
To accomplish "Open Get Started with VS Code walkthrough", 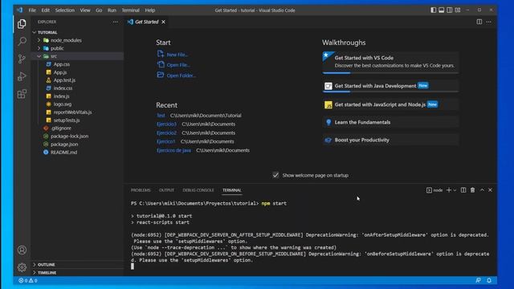I will click(x=390, y=62).
